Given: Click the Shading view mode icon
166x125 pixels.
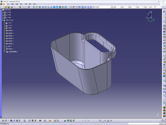Looking at the screenshot, I should pyautogui.click(x=60, y=7).
